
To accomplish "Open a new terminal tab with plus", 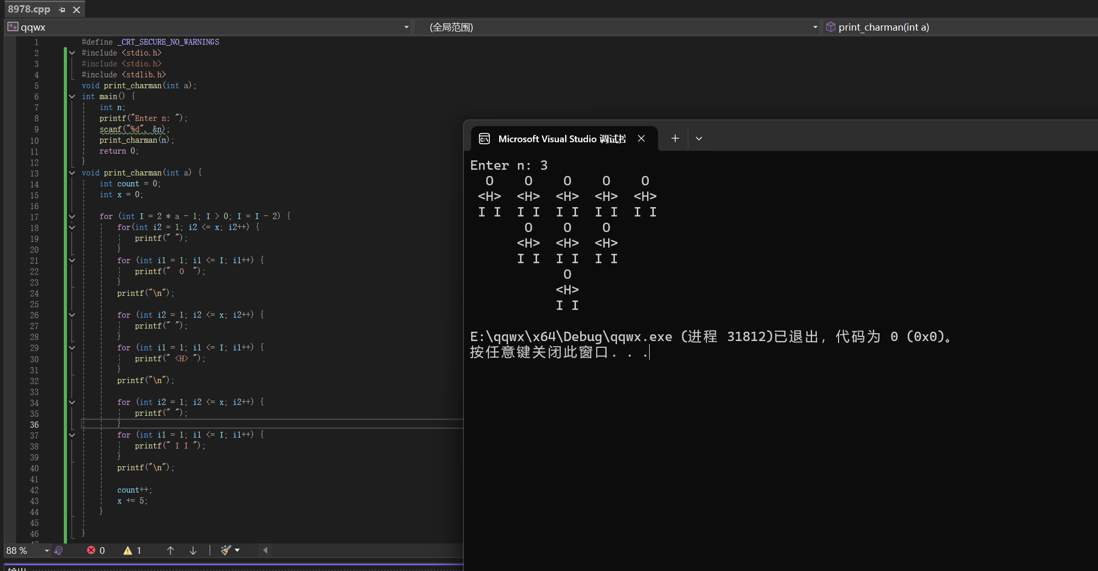I will (x=675, y=139).
